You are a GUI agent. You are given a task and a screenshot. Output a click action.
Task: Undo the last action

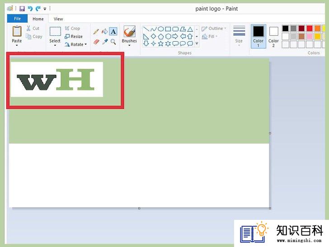[30, 9]
